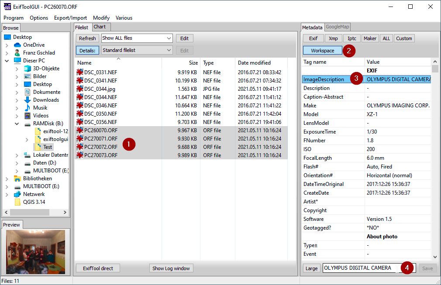Collapse the RAMDisk (B:) tree node
441x285 pixels.
coord(17,124)
